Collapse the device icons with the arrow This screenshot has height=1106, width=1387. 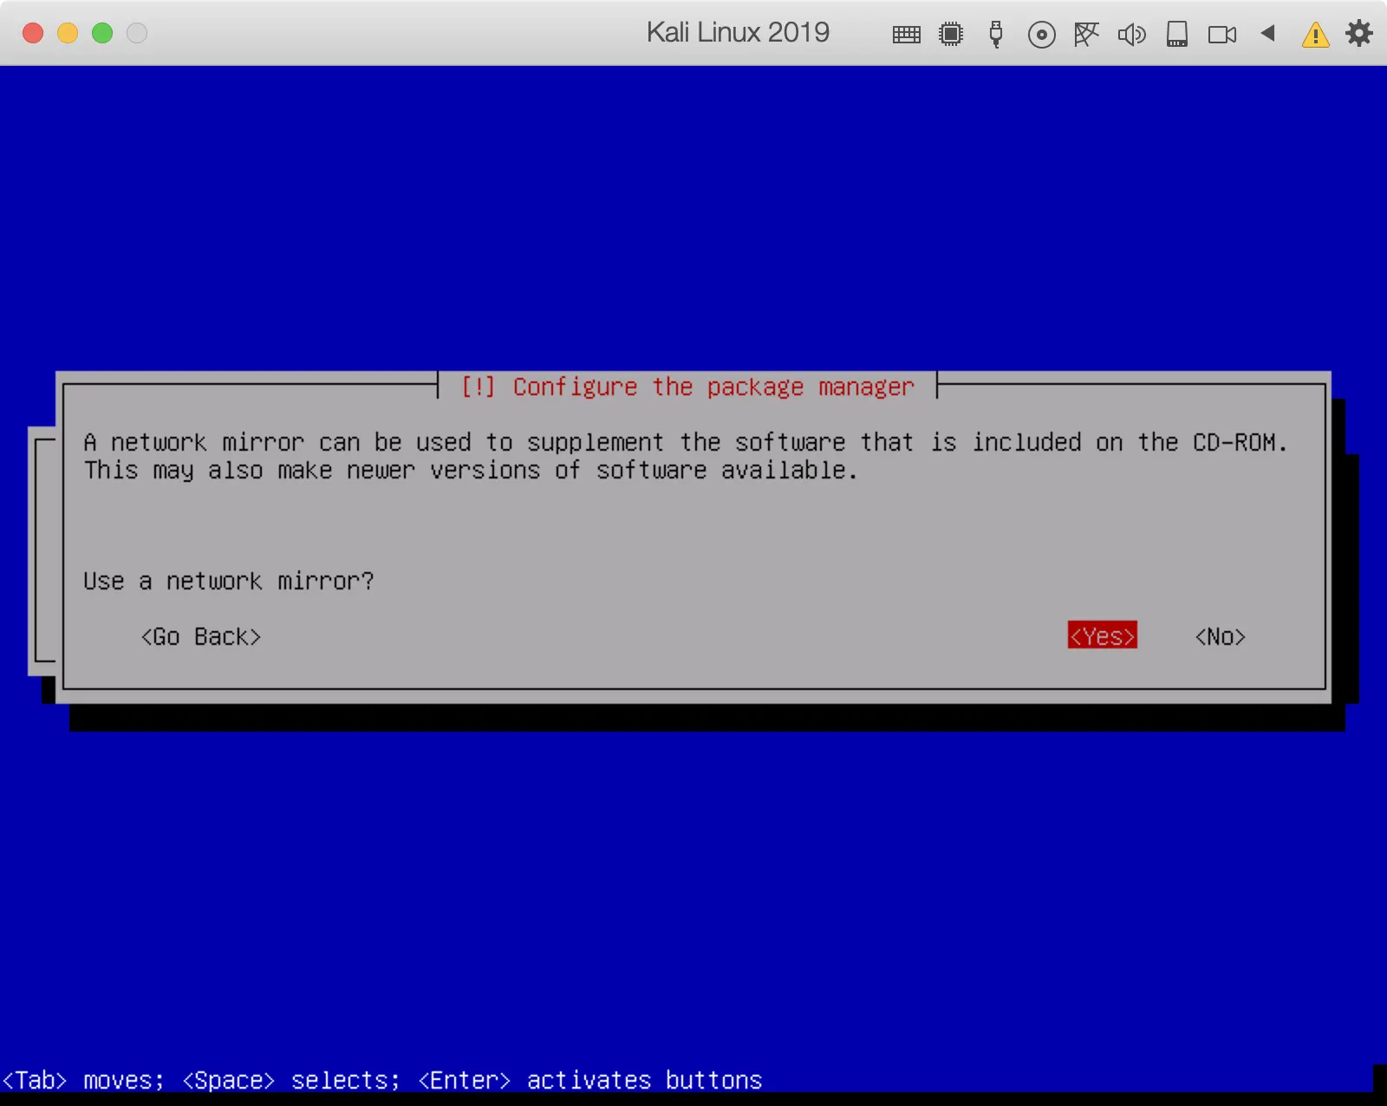point(1268,33)
